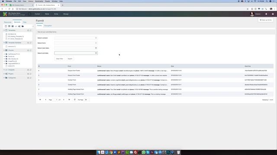Image resolution: width=277 pixels, height=155 pixels.
Task: Collapse the Template Variables tree section
Action: tap(4, 43)
